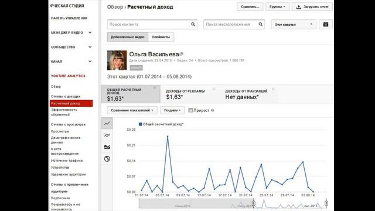The height and width of the screenshot is (211, 375).
Task: Open Демографические данные report
Action: click(66, 140)
